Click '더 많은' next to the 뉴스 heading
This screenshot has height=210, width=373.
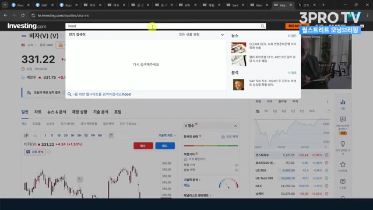(292, 36)
